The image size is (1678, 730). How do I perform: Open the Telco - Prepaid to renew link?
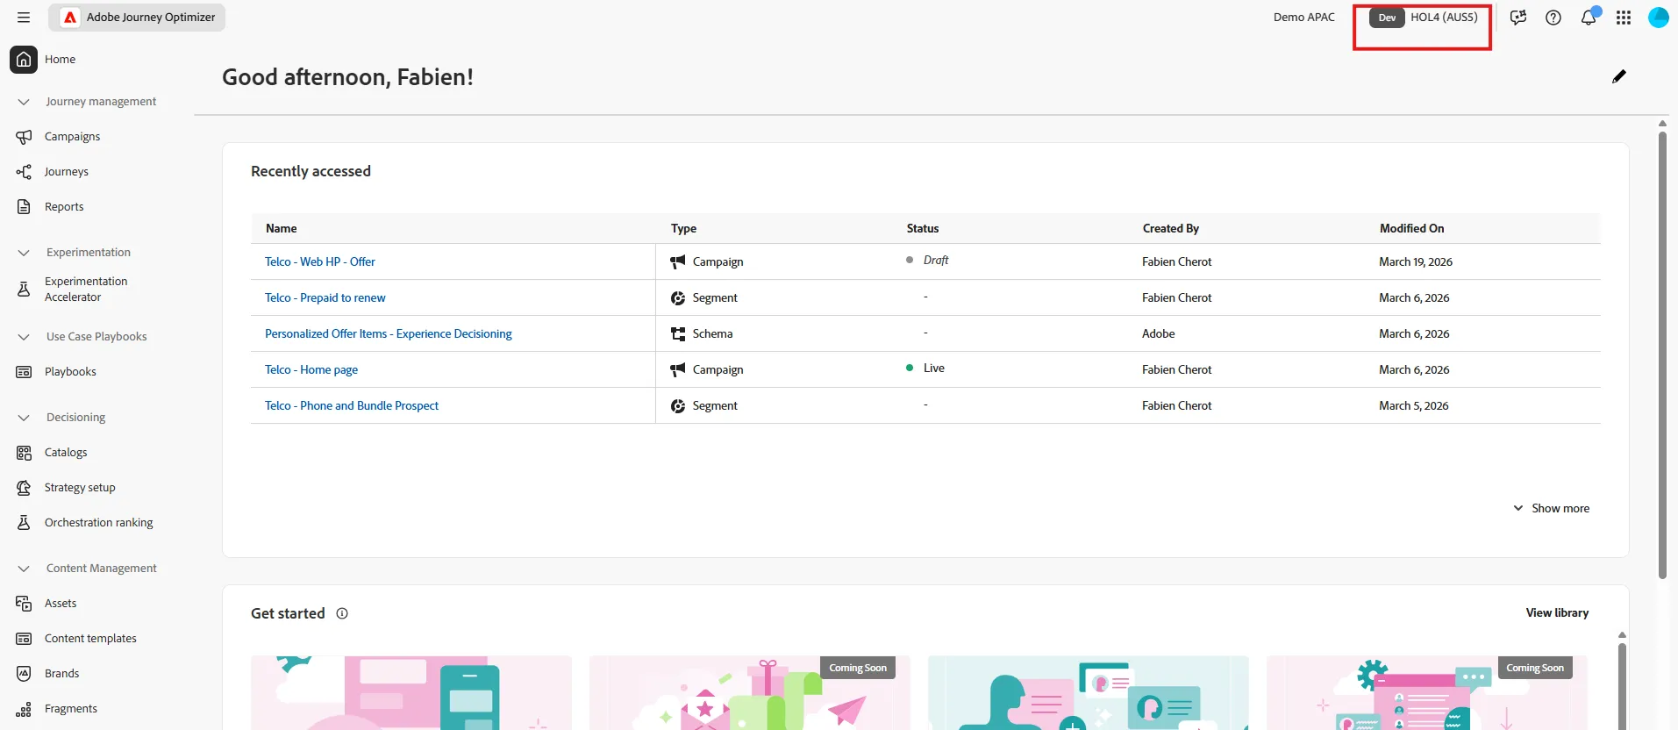tap(325, 297)
